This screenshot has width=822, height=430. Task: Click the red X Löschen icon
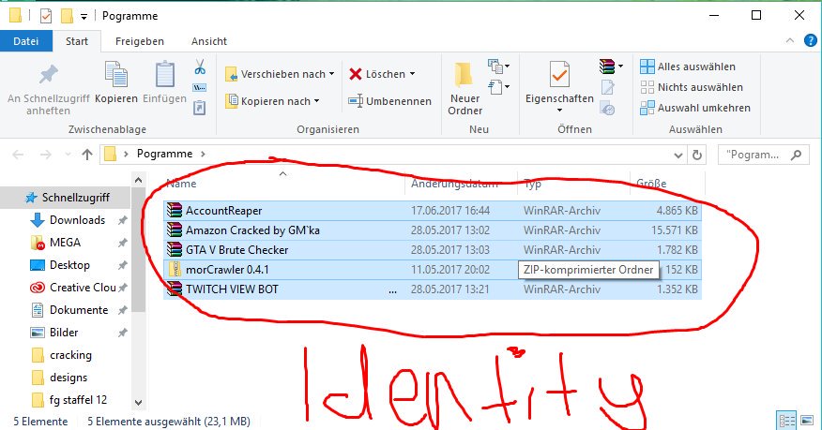coord(356,74)
